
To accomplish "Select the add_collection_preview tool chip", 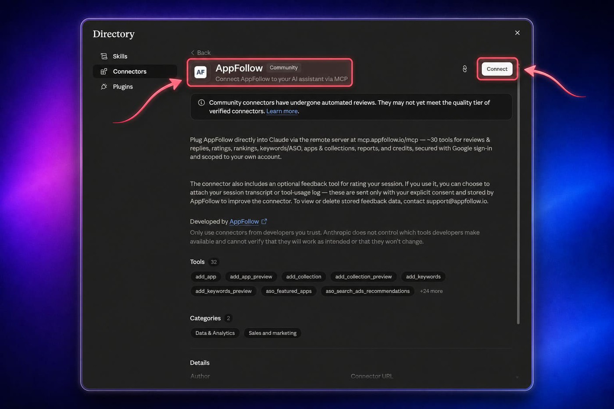I will [363, 277].
